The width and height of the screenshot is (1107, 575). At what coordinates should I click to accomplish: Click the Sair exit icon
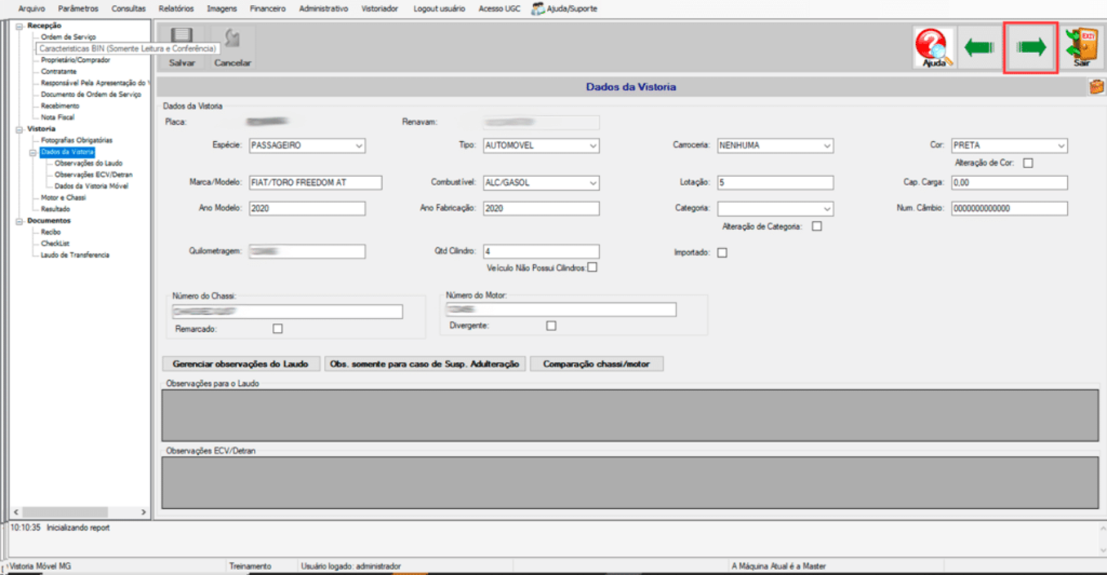[1083, 48]
